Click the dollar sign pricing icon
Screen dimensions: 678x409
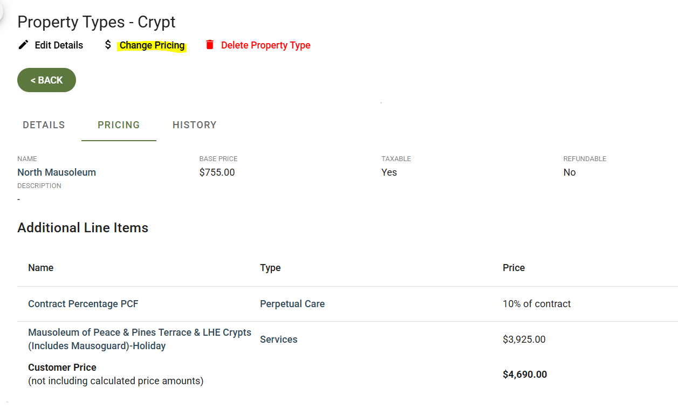(108, 45)
